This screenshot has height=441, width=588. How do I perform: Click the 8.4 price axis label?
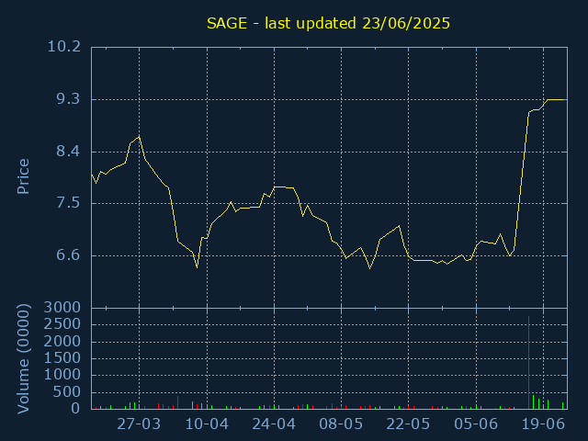(x=68, y=152)
